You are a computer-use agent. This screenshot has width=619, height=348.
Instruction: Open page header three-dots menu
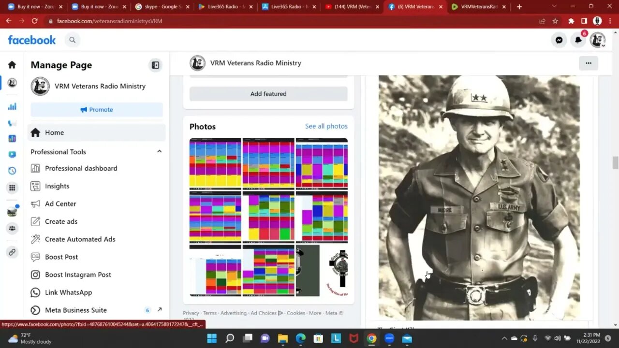click(x=589, y=63)
